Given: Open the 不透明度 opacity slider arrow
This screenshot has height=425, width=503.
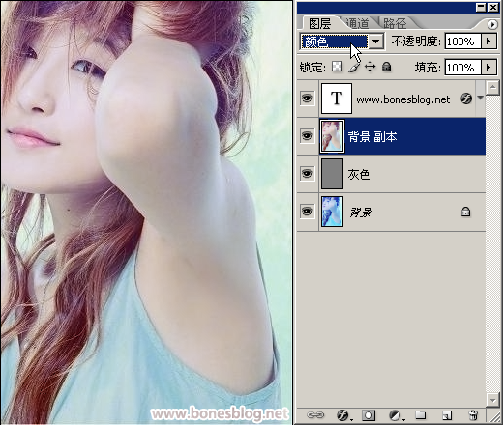Looking at the screenshot, I should tap(488, 42).
